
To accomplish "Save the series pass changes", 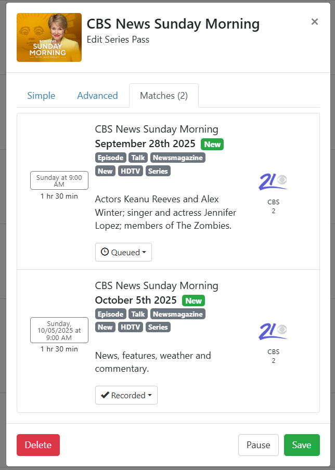I will pyautogui.click(x=302, y=445).
